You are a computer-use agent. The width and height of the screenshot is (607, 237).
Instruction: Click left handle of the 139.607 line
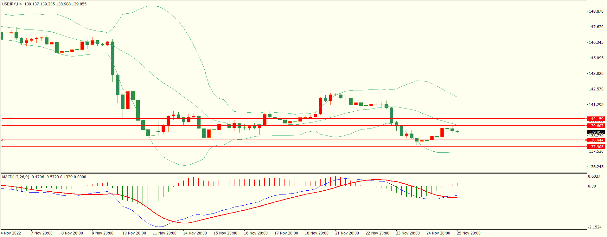pyautogui.click(x=2, y=125)
